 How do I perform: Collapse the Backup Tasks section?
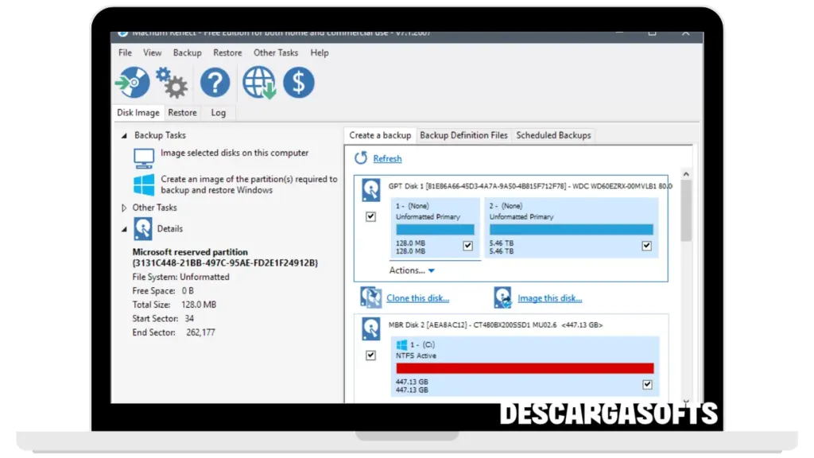click(x=124, y=136)
